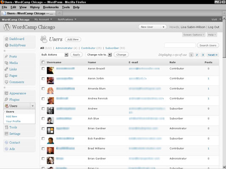226x169 pixels.
Task: Click Aaron Brazell's avatar
Action: (x=50, y=71)
